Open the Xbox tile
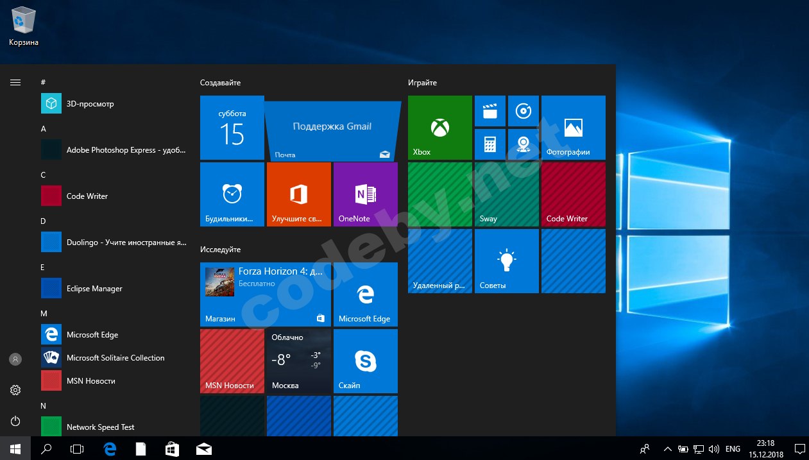This screenshot has height=460, width=809. coord(439,128)
